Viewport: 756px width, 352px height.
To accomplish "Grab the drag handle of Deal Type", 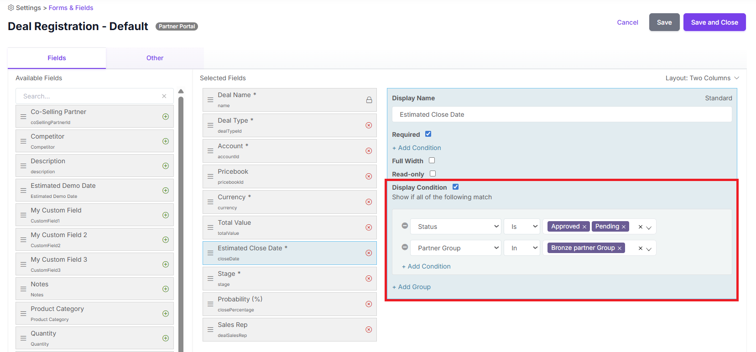I will tap(210, 125).
